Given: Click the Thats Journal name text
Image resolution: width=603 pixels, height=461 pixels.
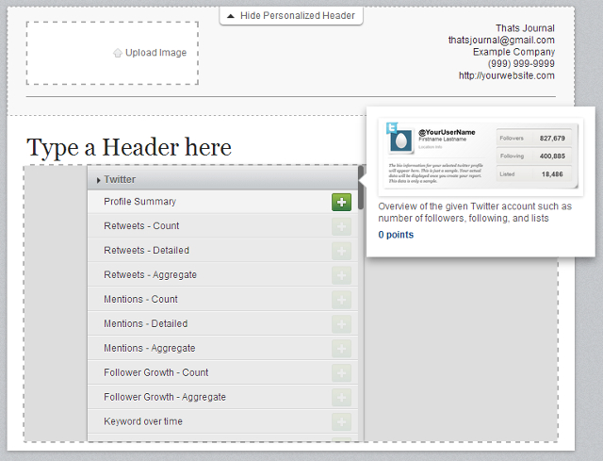Looking at the screenshot, I should click(525, 28).
